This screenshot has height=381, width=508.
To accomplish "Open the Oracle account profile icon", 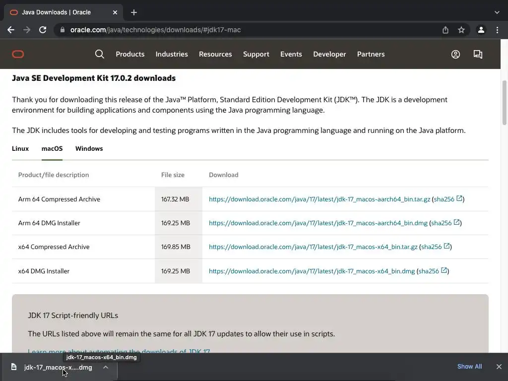I will click(x=455, y=54).
